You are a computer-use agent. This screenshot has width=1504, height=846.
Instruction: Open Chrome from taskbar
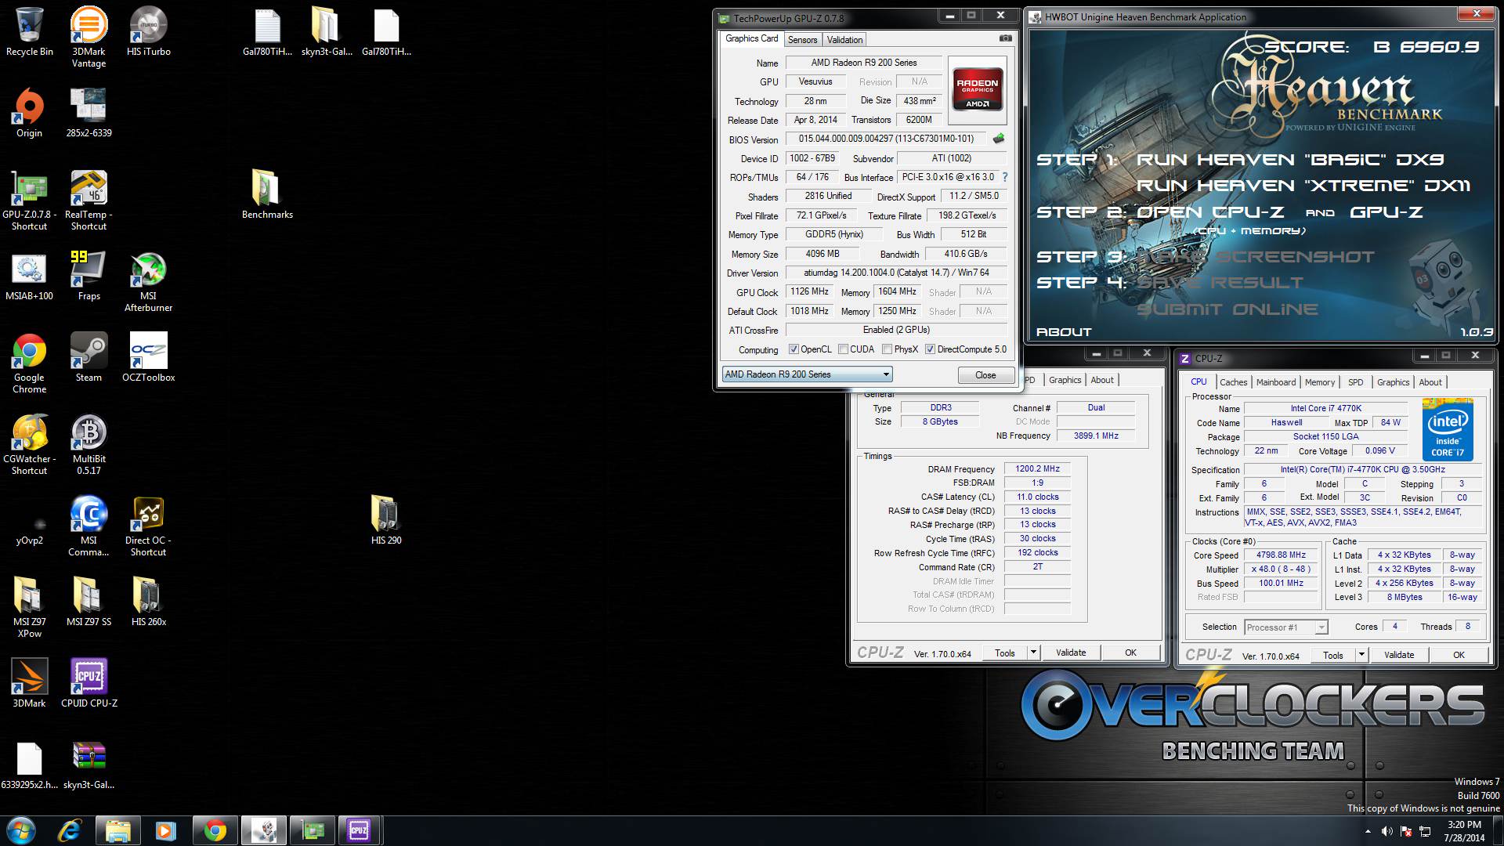pos(215,830)
